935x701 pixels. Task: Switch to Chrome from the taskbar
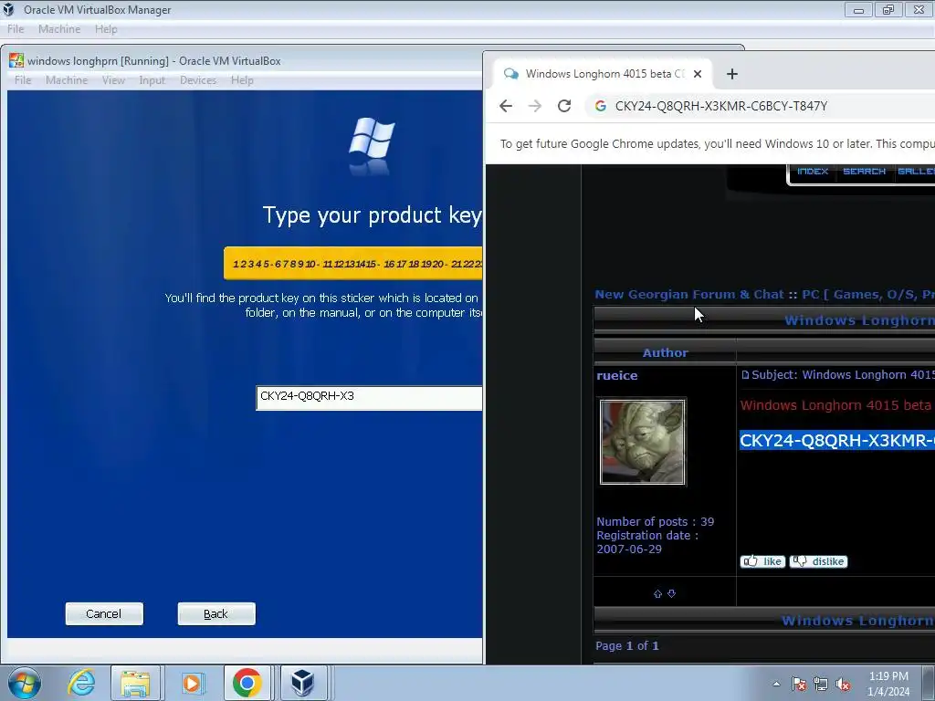[x=247, y=683]
